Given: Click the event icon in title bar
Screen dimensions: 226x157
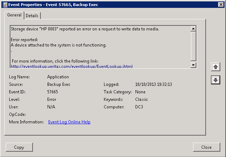Looking at the screenshot, I should [x=5, y=5].
